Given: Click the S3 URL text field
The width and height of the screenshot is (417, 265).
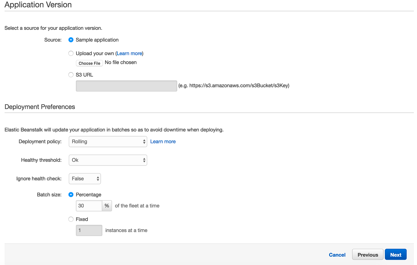Looking at the screenshot, I should [x=126, y=86].
